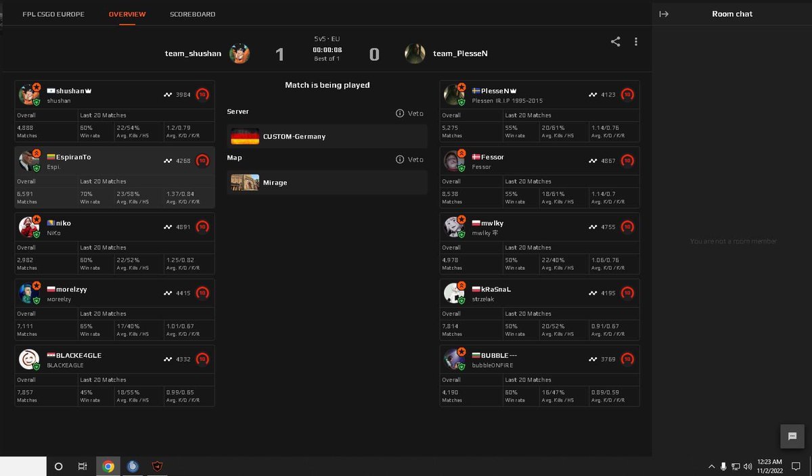Click PlesseN's player avatar
This screenshot has width=812, height=476.
tap(454, 95)
